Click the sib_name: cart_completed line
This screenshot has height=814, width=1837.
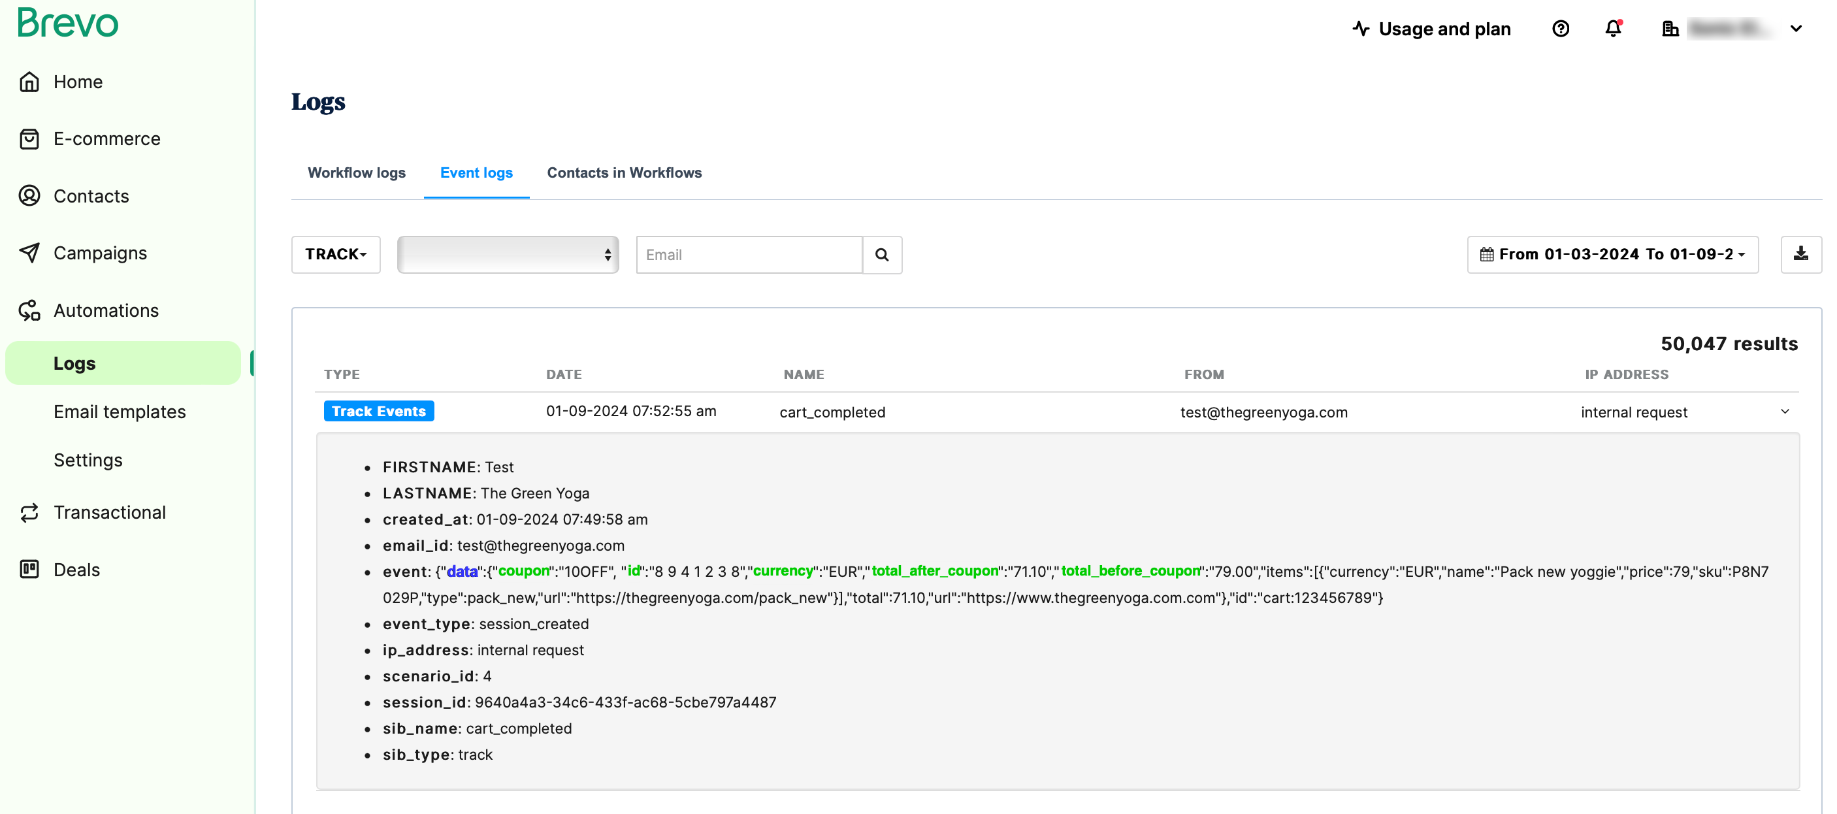pos(477,728)
